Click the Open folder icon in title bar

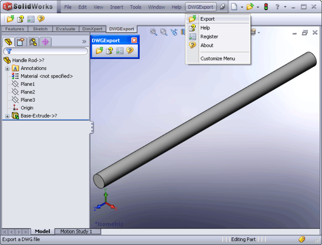tap(250, 7)
